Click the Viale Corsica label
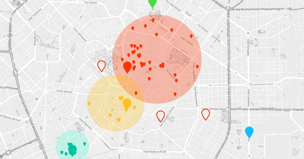Image resolution: width=304 pixels, height=159 pixels. [261, 109]
